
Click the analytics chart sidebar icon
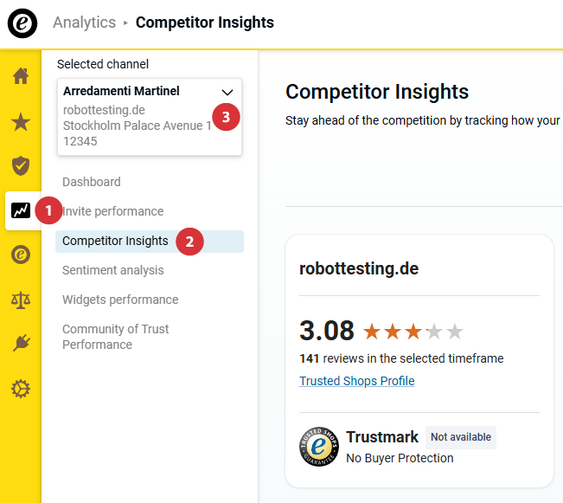[21, 210]
